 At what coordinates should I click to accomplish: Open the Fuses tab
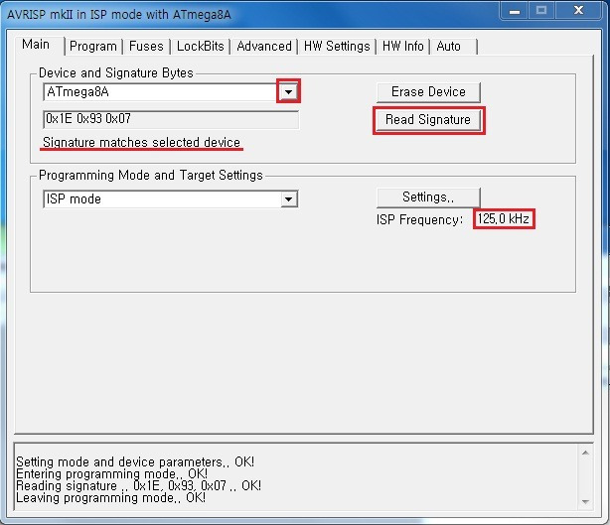[x=146, y=47]
